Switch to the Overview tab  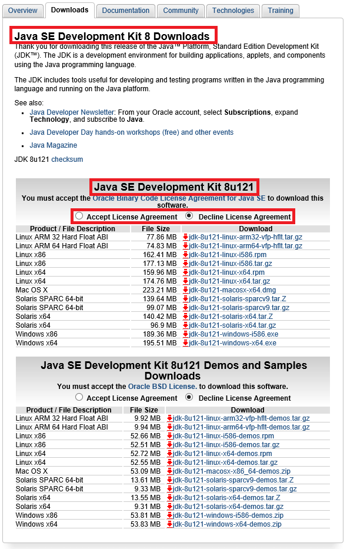(23, 11)
